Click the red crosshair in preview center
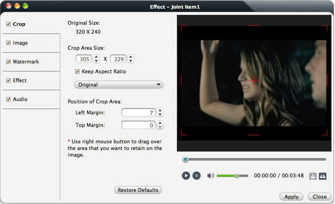The image size is (335, 204). point(254,80)
